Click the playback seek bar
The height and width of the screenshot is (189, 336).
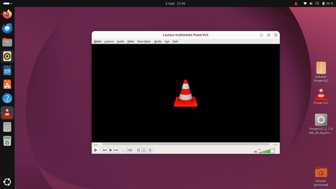coord(185,144)
